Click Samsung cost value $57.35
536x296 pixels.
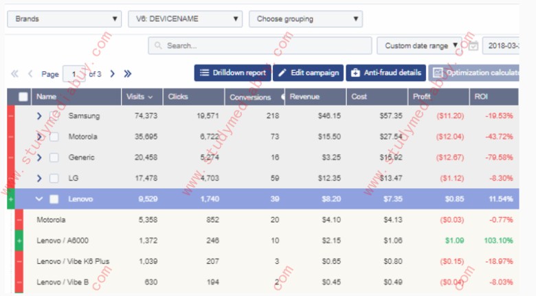[x=391, y=116]
